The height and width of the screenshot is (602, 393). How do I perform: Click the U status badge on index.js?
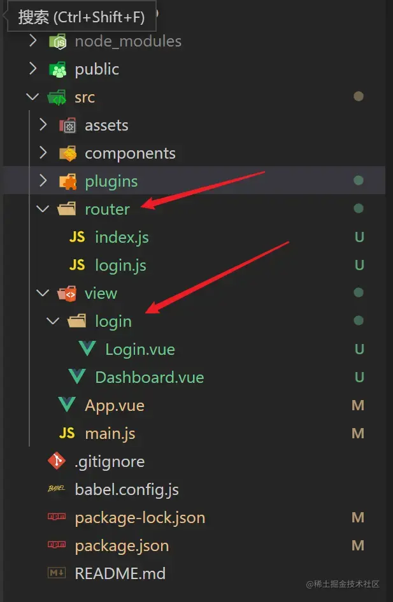click(x=359, y=237)
